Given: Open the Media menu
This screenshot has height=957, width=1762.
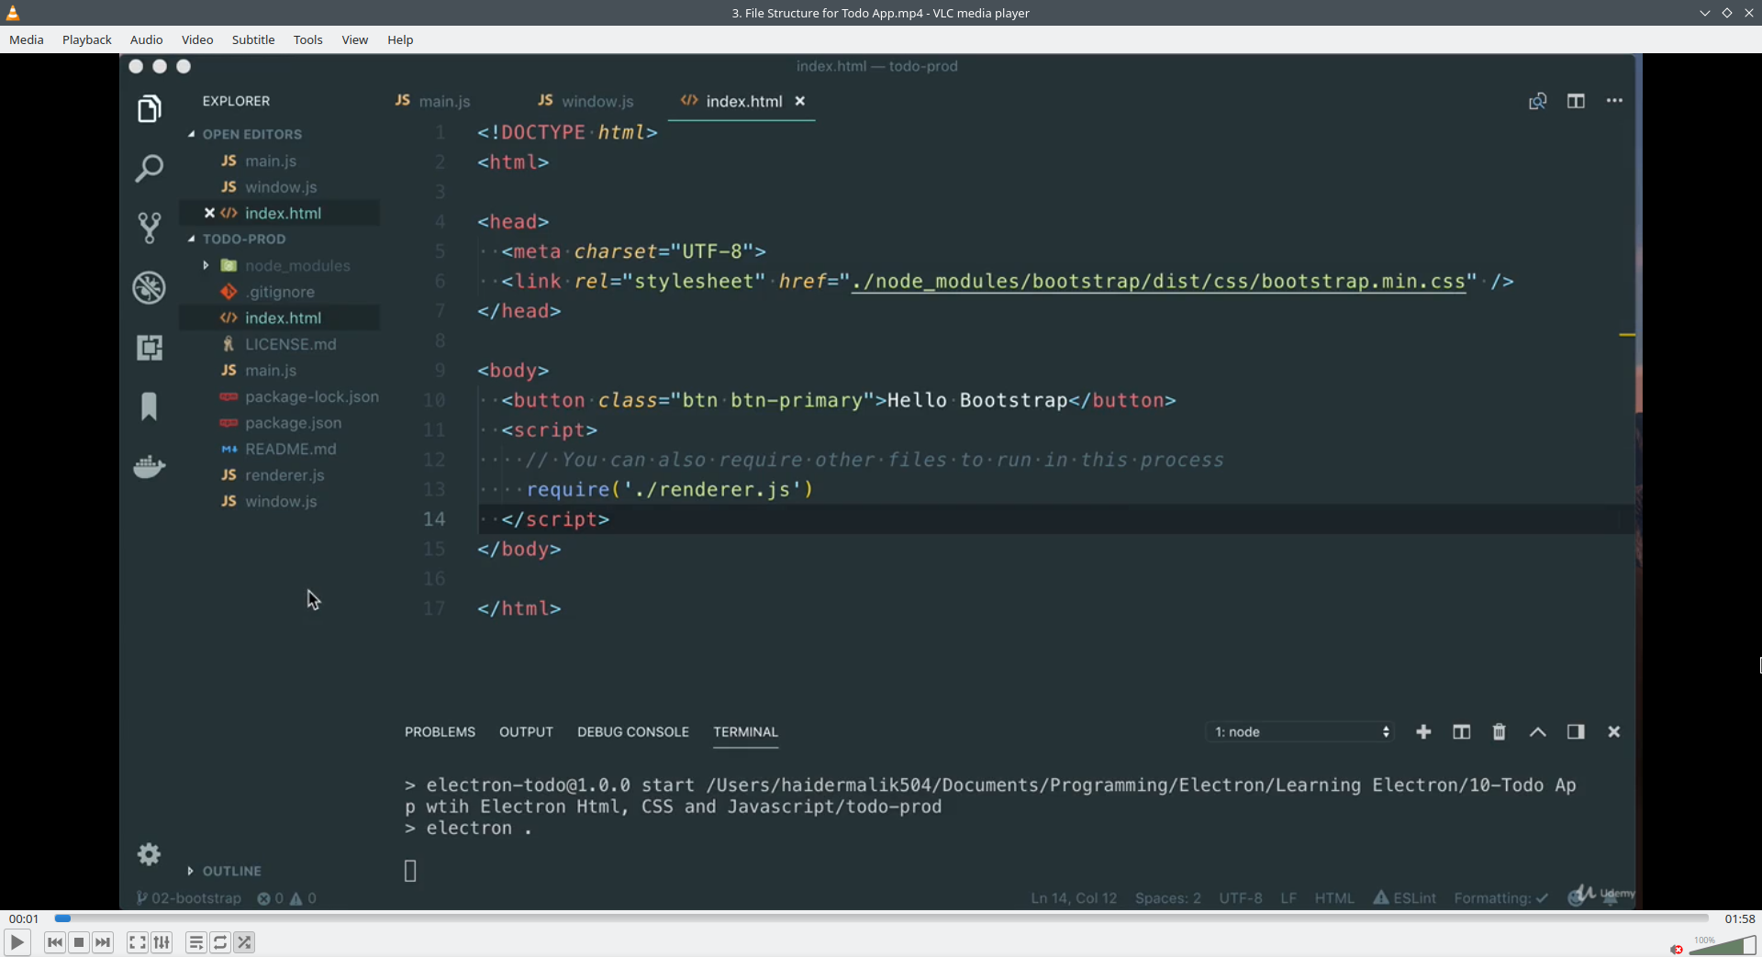Looking at the screenshot, I should 27,39.
